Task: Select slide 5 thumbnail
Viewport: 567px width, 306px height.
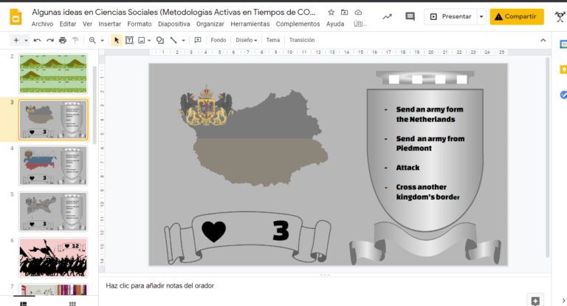Action: [x=53, y=211]
